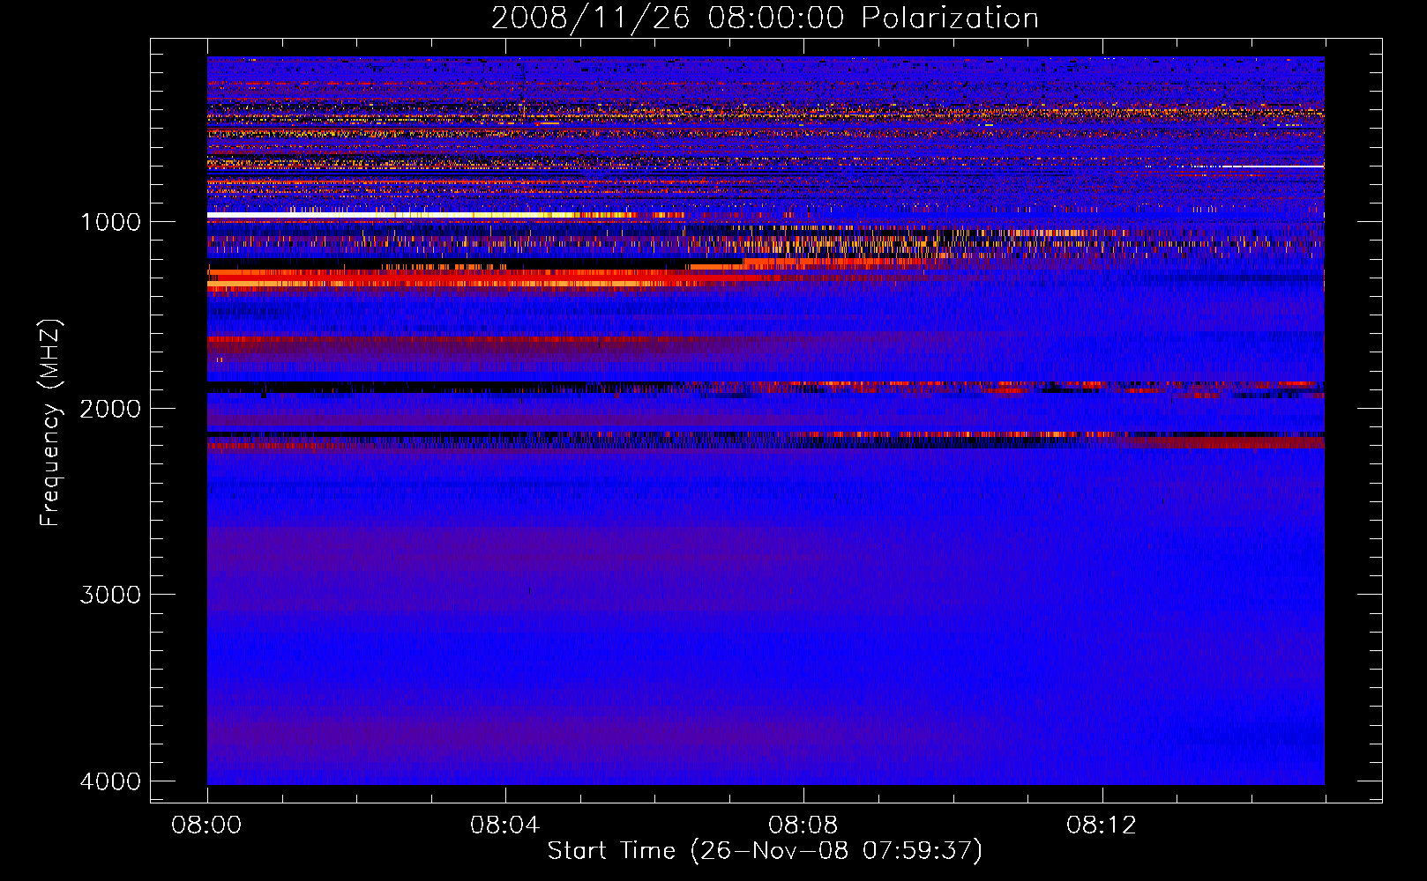The image size is (1427, 881).
Task: Click the 08:00 time tick label
Action: 207,825
